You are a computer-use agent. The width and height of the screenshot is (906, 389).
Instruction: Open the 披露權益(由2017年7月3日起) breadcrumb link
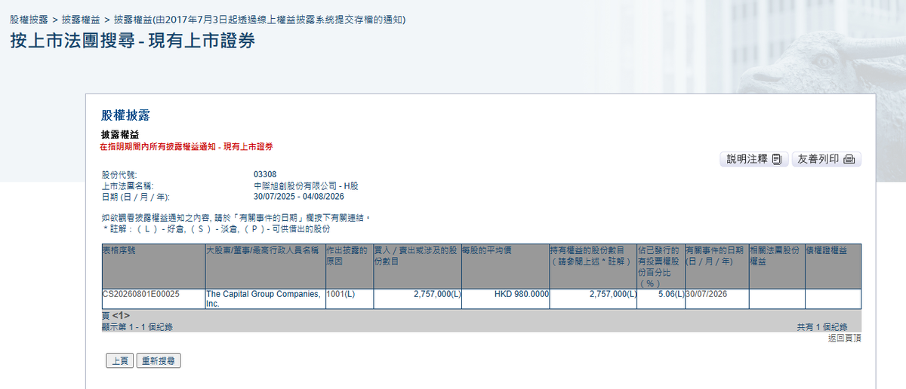click(x=260, y=19)
